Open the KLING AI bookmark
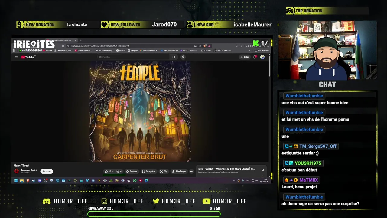 tap(223, 51)
